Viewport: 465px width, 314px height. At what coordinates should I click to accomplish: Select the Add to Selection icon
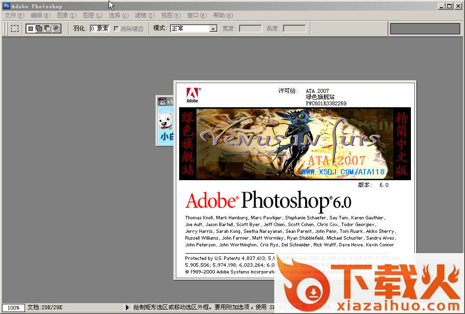39,29
